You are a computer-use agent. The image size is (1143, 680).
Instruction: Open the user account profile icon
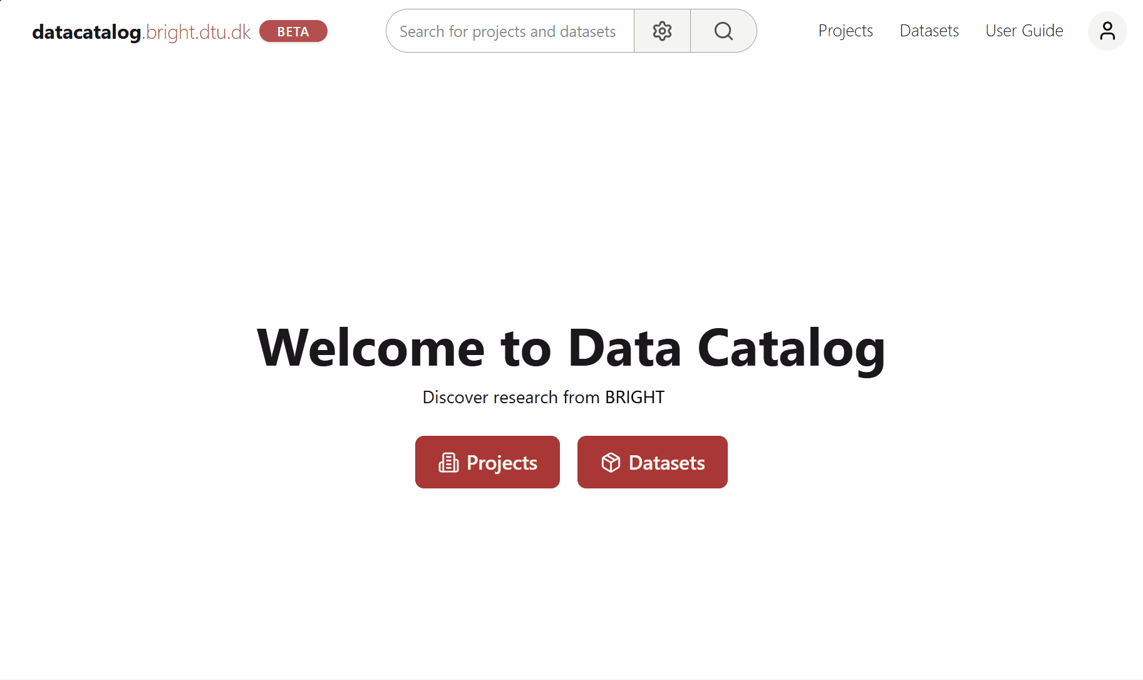pos(1107,31)
